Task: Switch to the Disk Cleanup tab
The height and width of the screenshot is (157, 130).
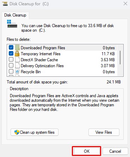Action: (x=15, y=15)
